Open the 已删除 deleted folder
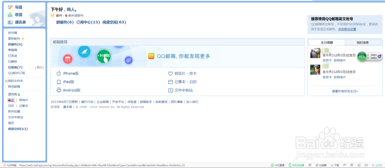The height and width of the screenshot is (168, 385). pos(13,62)
